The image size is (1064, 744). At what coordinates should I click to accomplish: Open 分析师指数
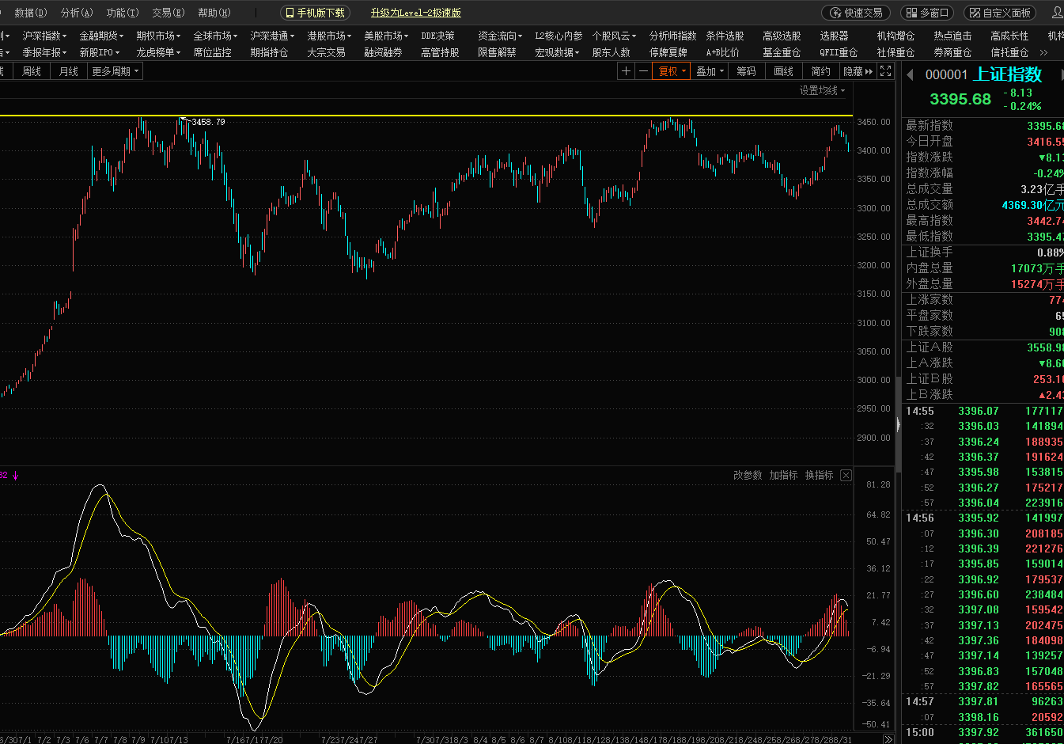tap(672, 36)
